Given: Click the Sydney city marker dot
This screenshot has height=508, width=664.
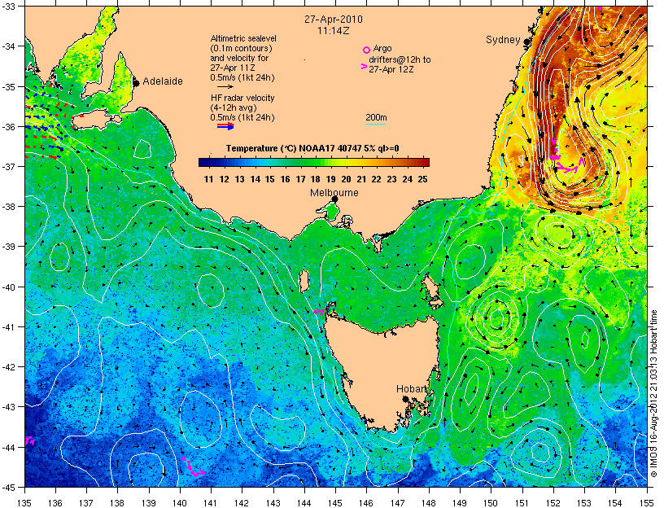Looking at the screenshot, I should pos(526,42).
